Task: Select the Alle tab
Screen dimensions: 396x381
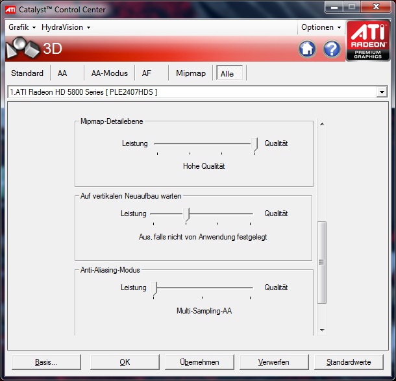Action: pyautogui.click(x=229, y=73)
